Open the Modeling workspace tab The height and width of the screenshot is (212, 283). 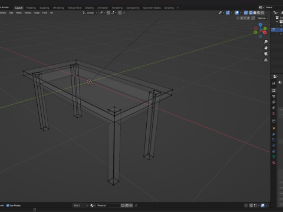[31, 8]
